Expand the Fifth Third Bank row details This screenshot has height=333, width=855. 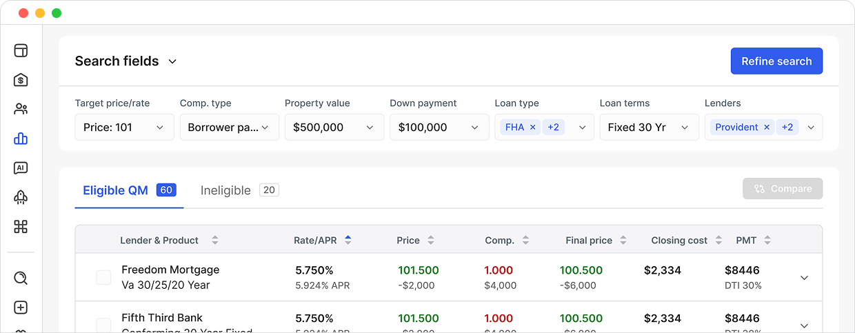(x=804, y=325)
